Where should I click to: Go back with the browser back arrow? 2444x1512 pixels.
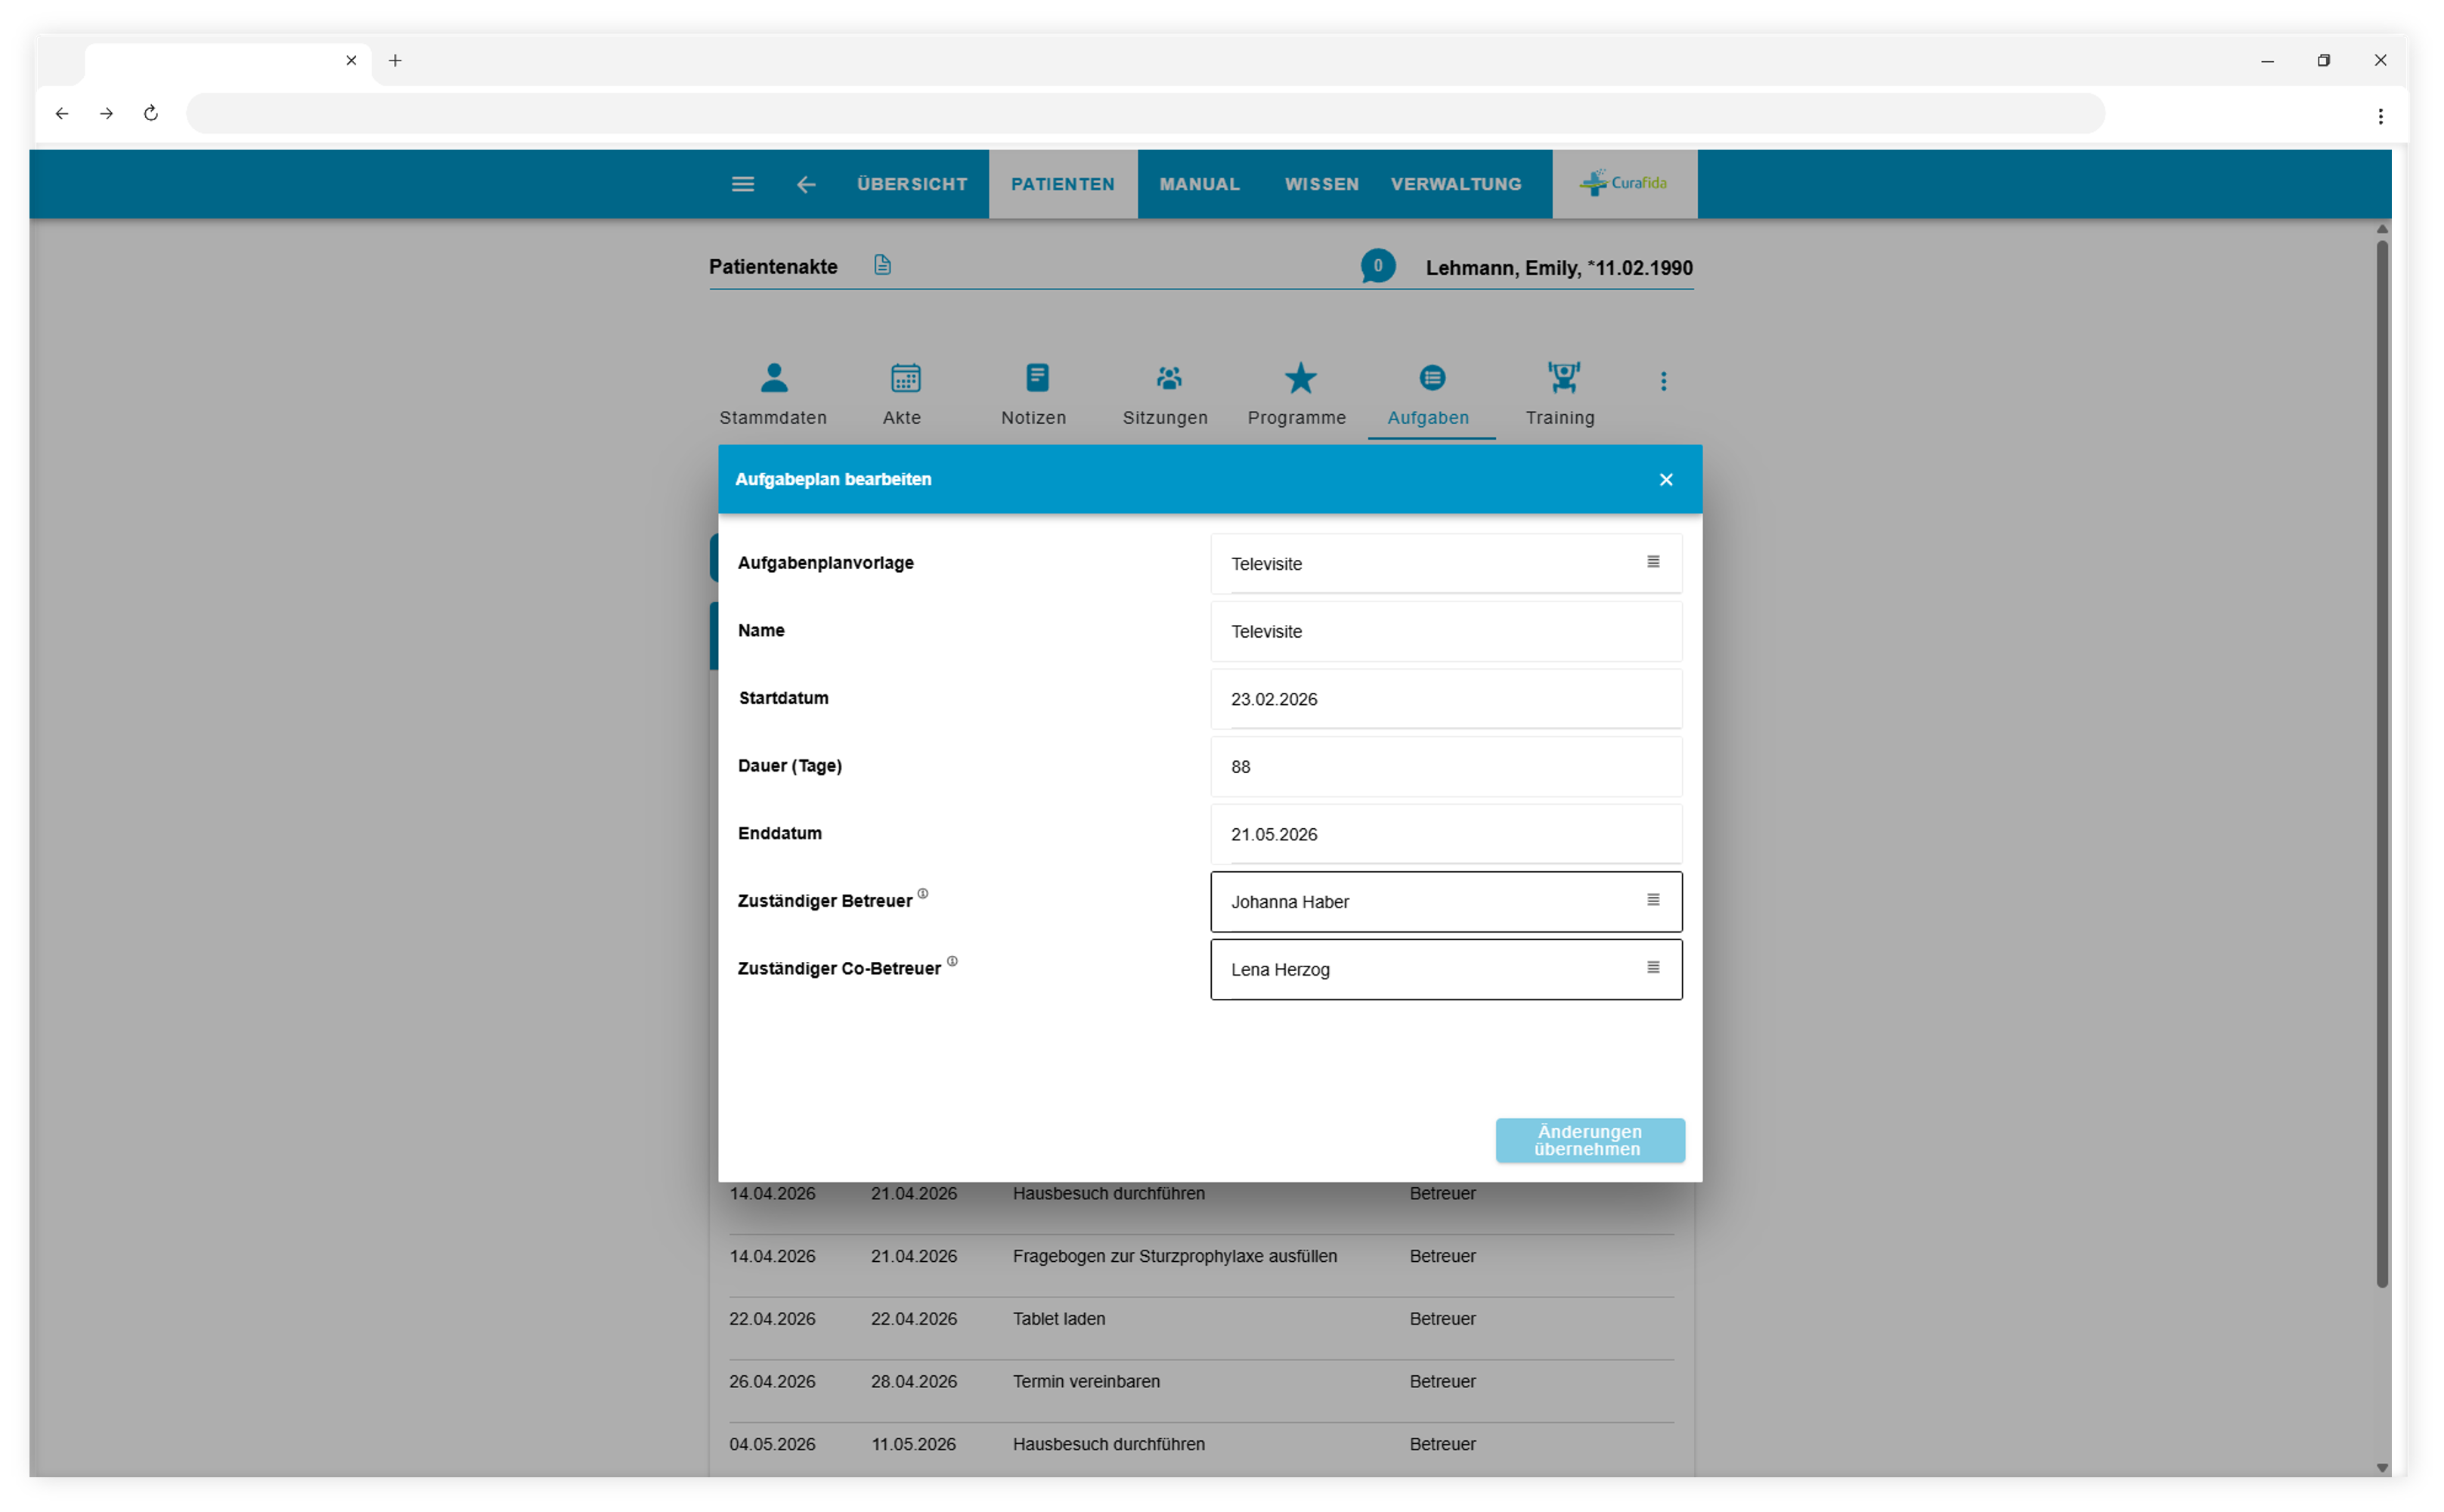62,113
